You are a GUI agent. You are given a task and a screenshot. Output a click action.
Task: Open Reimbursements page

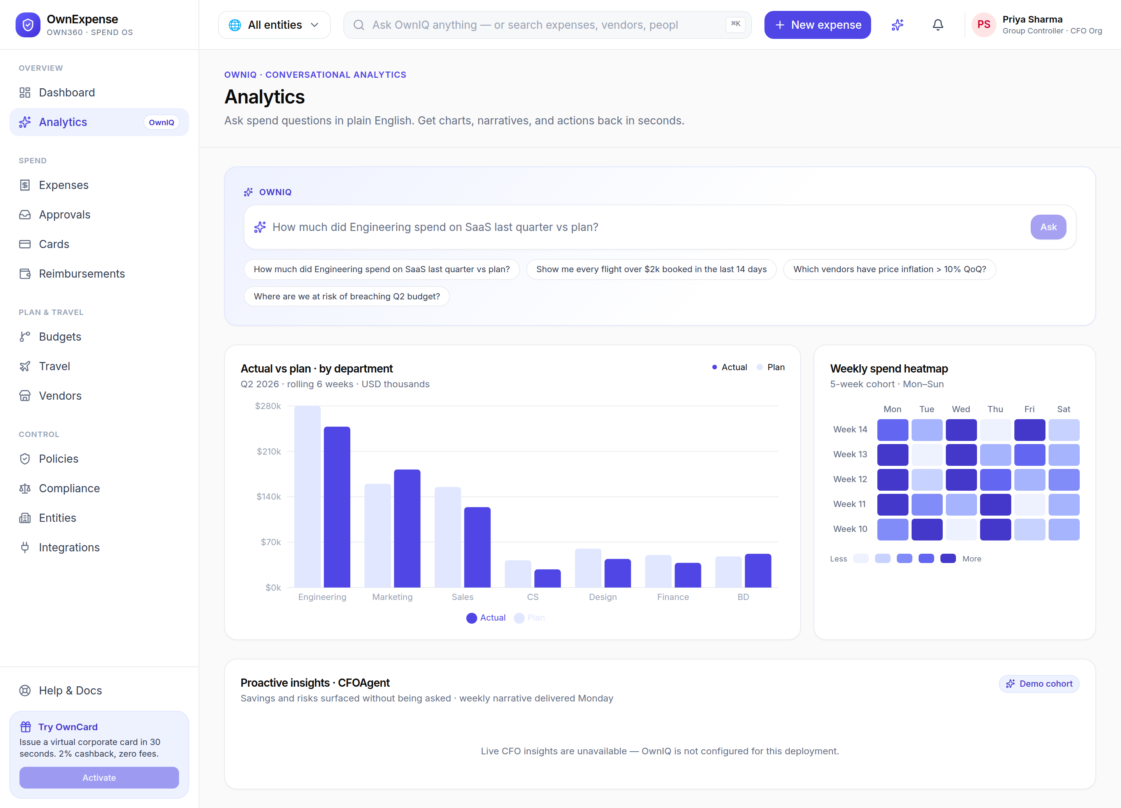(99, 274)
